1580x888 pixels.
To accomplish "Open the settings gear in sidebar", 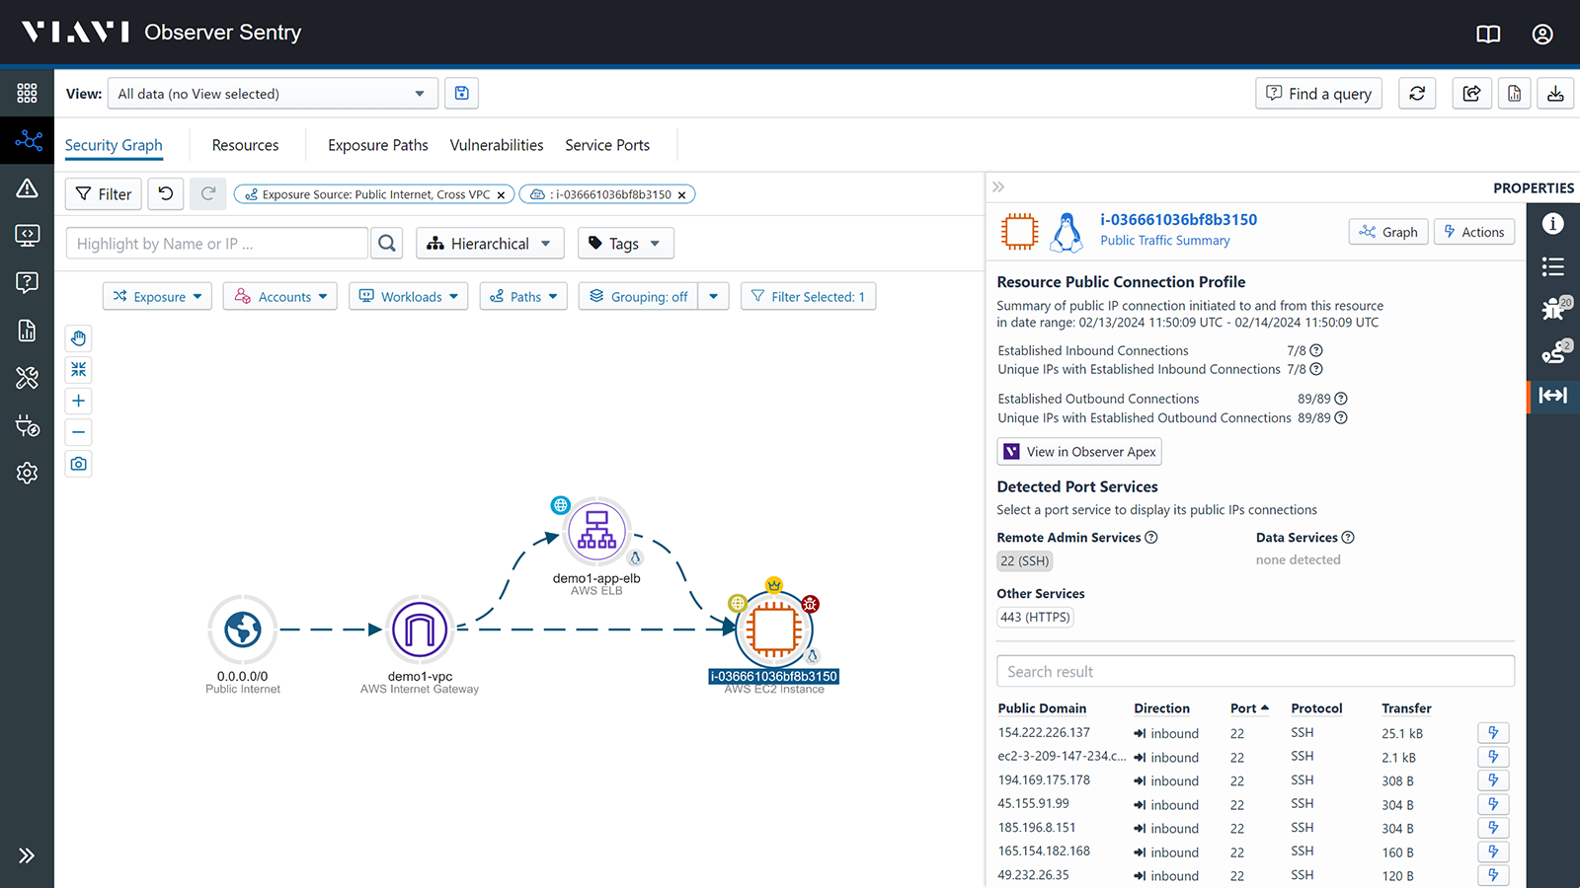I will [x=27, y=473].
